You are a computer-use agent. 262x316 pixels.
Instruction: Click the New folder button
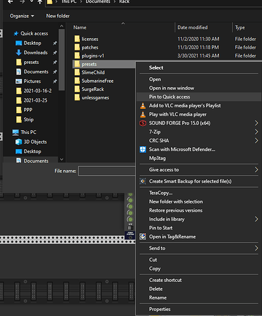[x=58, y=16]
